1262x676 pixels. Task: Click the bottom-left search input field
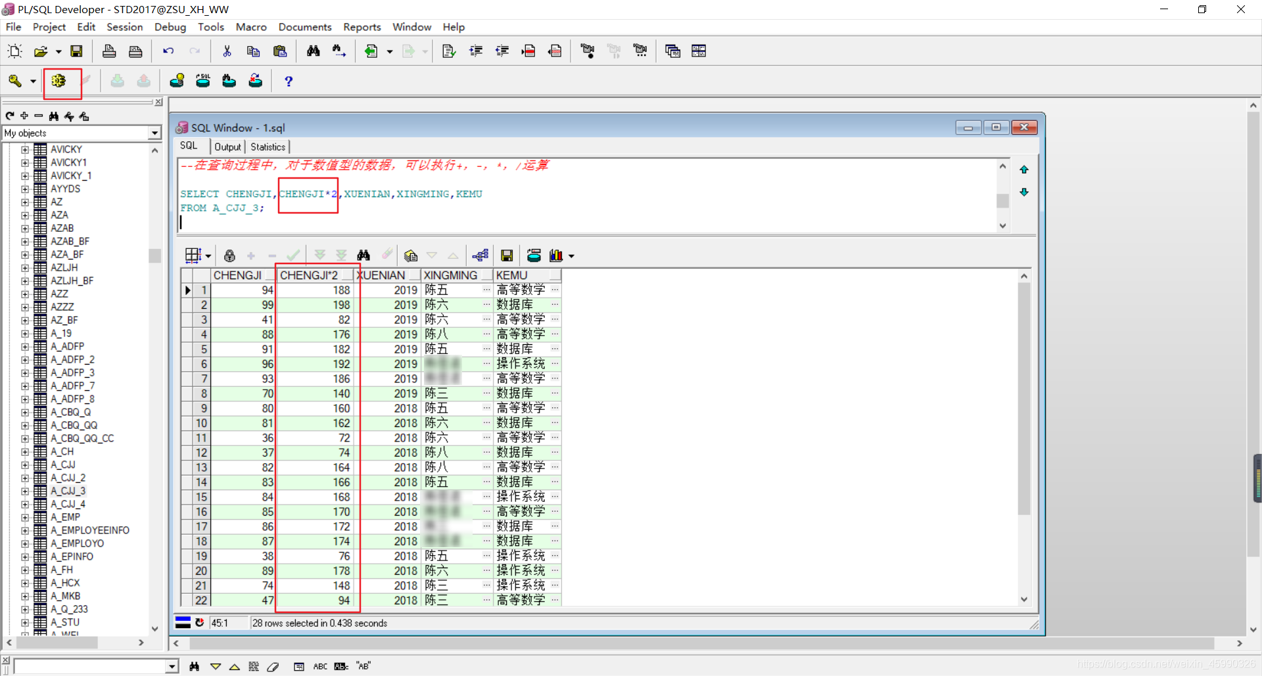point(90,667)
